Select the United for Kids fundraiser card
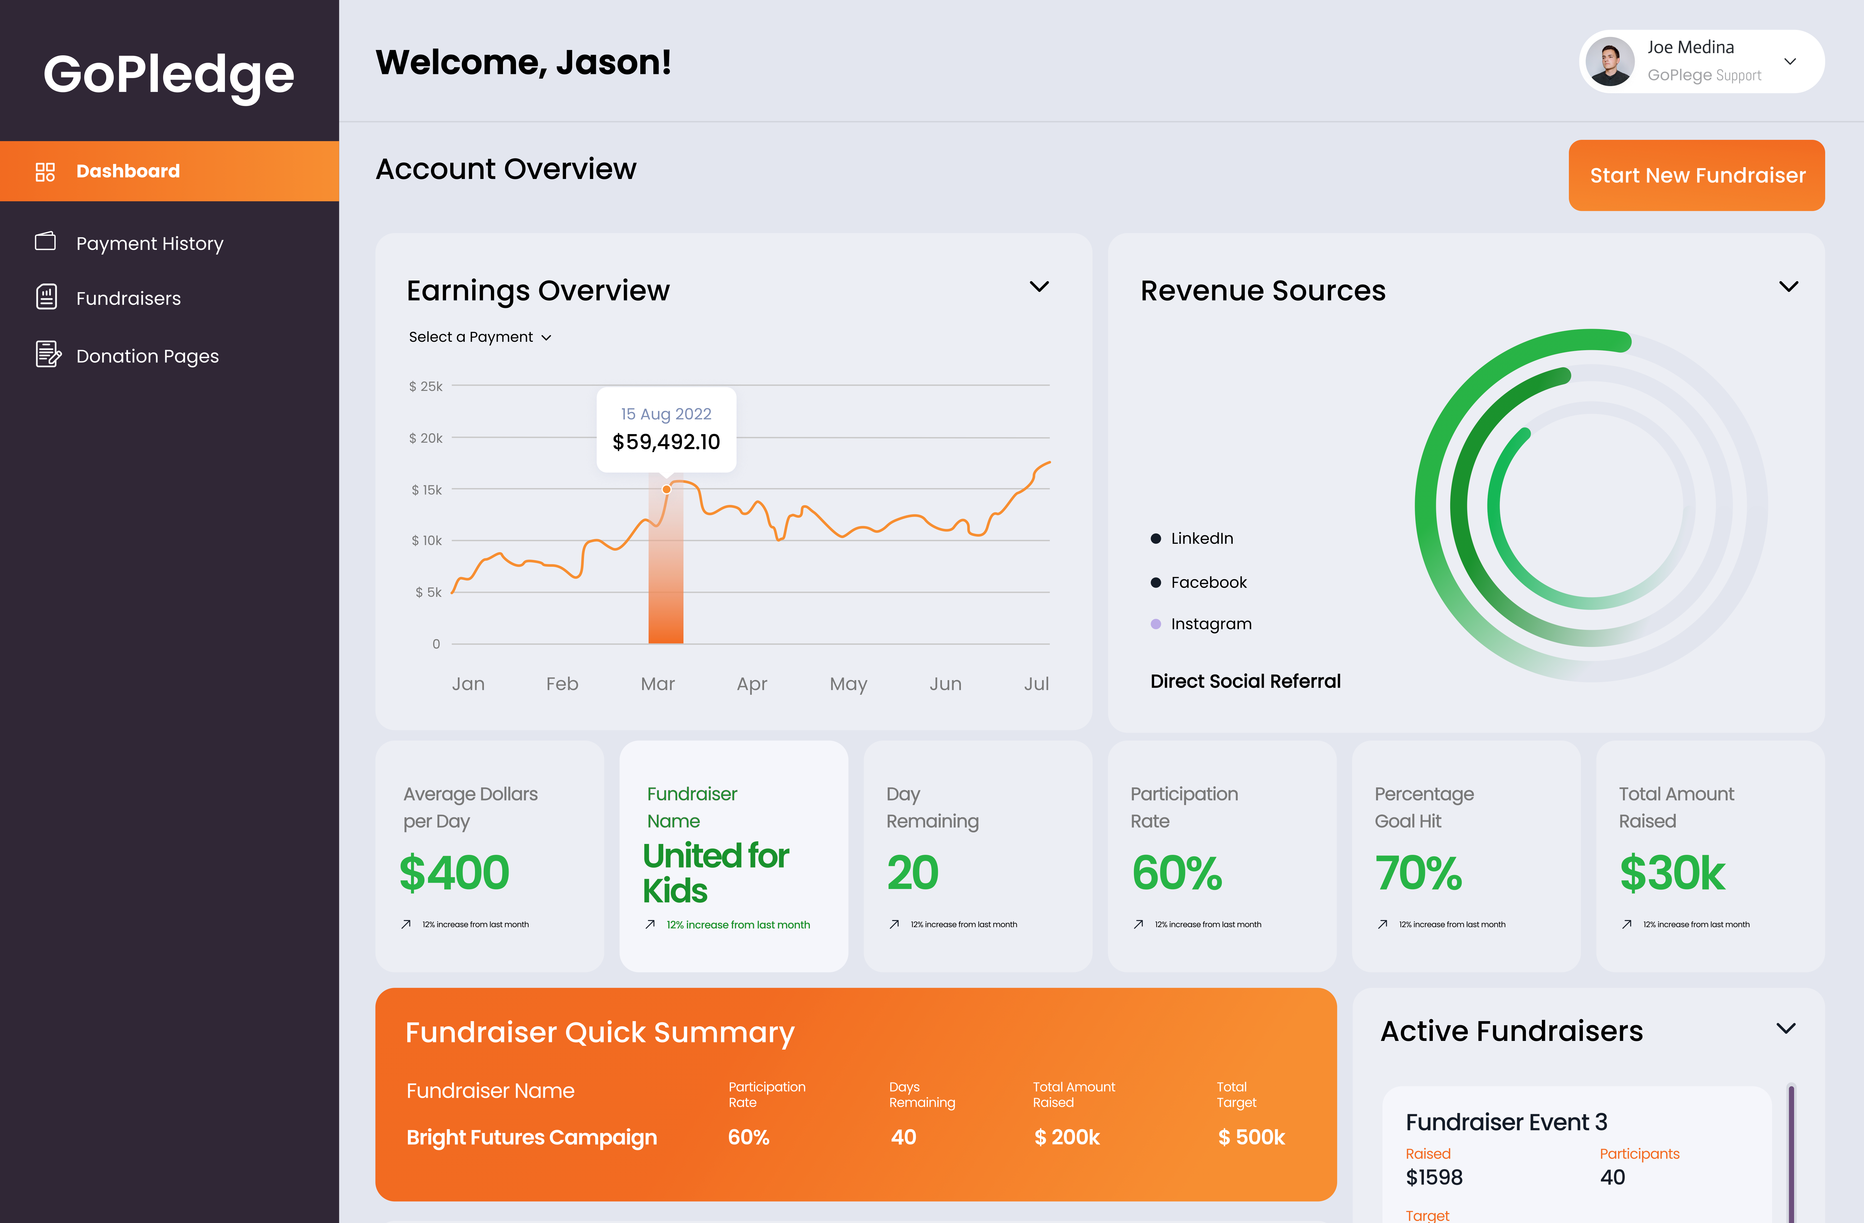This screenshot has width=1864, height=1223. tap(734, 856)
